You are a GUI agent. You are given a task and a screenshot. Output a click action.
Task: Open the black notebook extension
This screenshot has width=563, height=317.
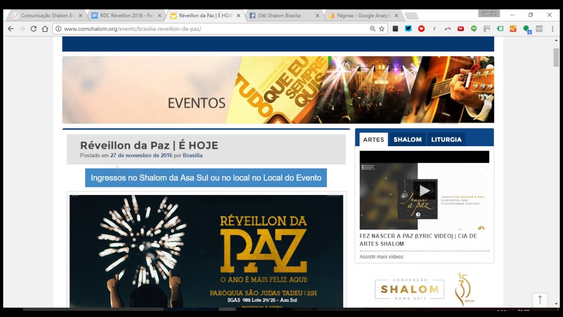[x=395, y=29]
